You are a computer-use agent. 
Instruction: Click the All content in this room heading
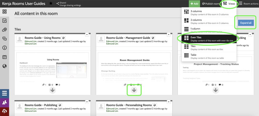pyautogui.click(x=36, y=13)
